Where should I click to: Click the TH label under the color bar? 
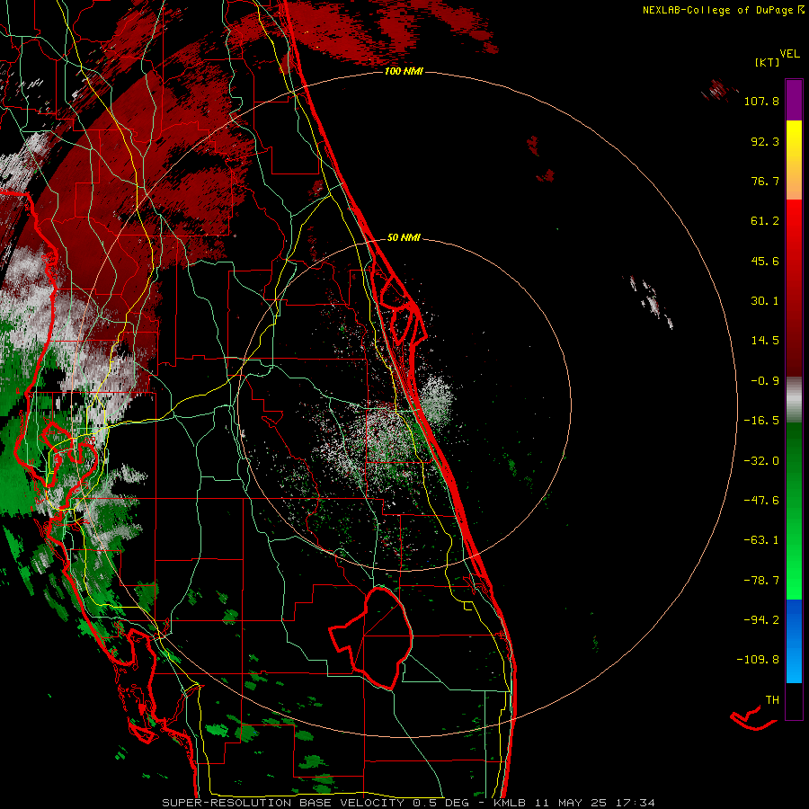[x=772, y=700]
